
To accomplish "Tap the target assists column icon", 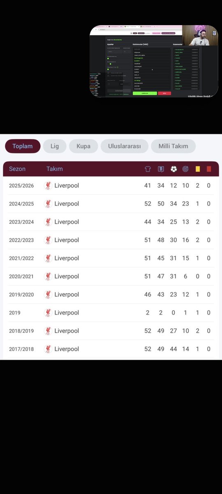I will pyautogui.click(x=185, y=169).
